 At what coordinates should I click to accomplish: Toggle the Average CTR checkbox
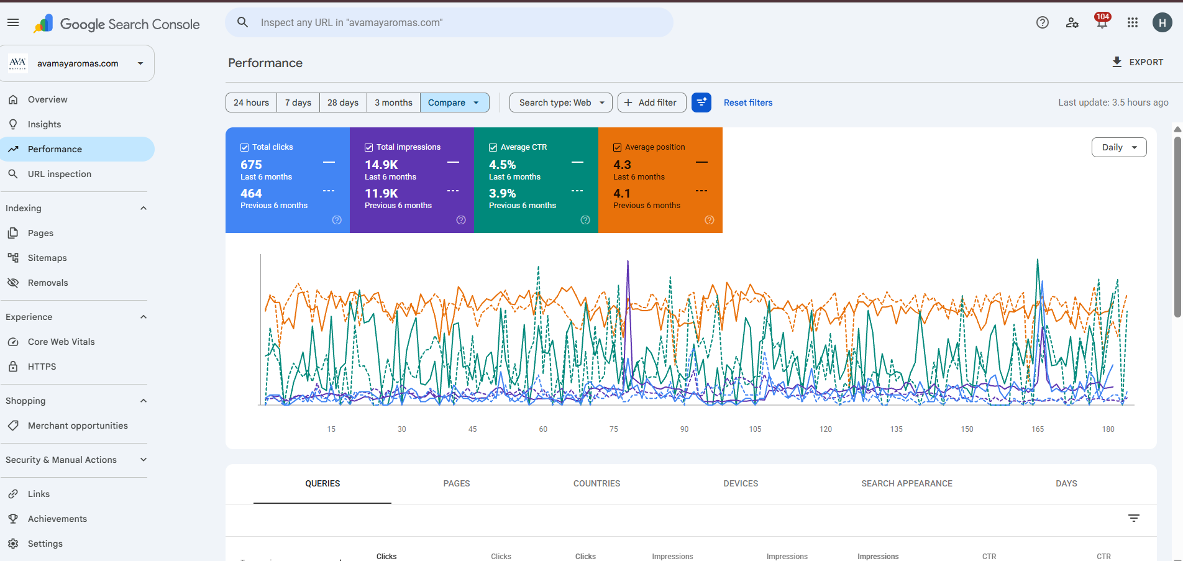(x=493, y=147)
